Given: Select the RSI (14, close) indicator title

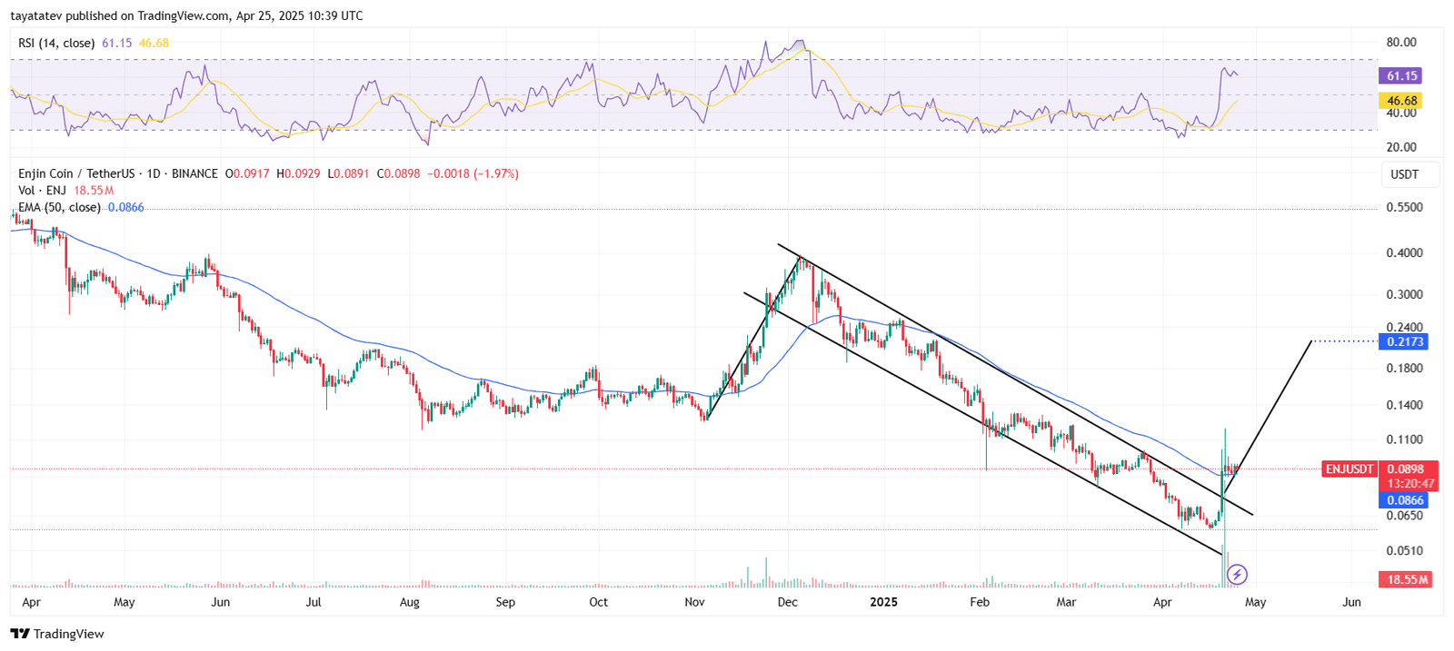Looking at the screenshot, I should 56,43.
